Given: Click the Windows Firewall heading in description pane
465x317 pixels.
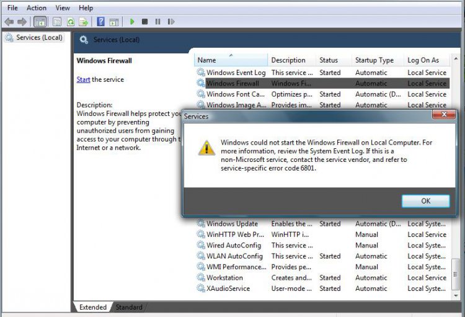Looking at the screenshot, I should 104,61.
